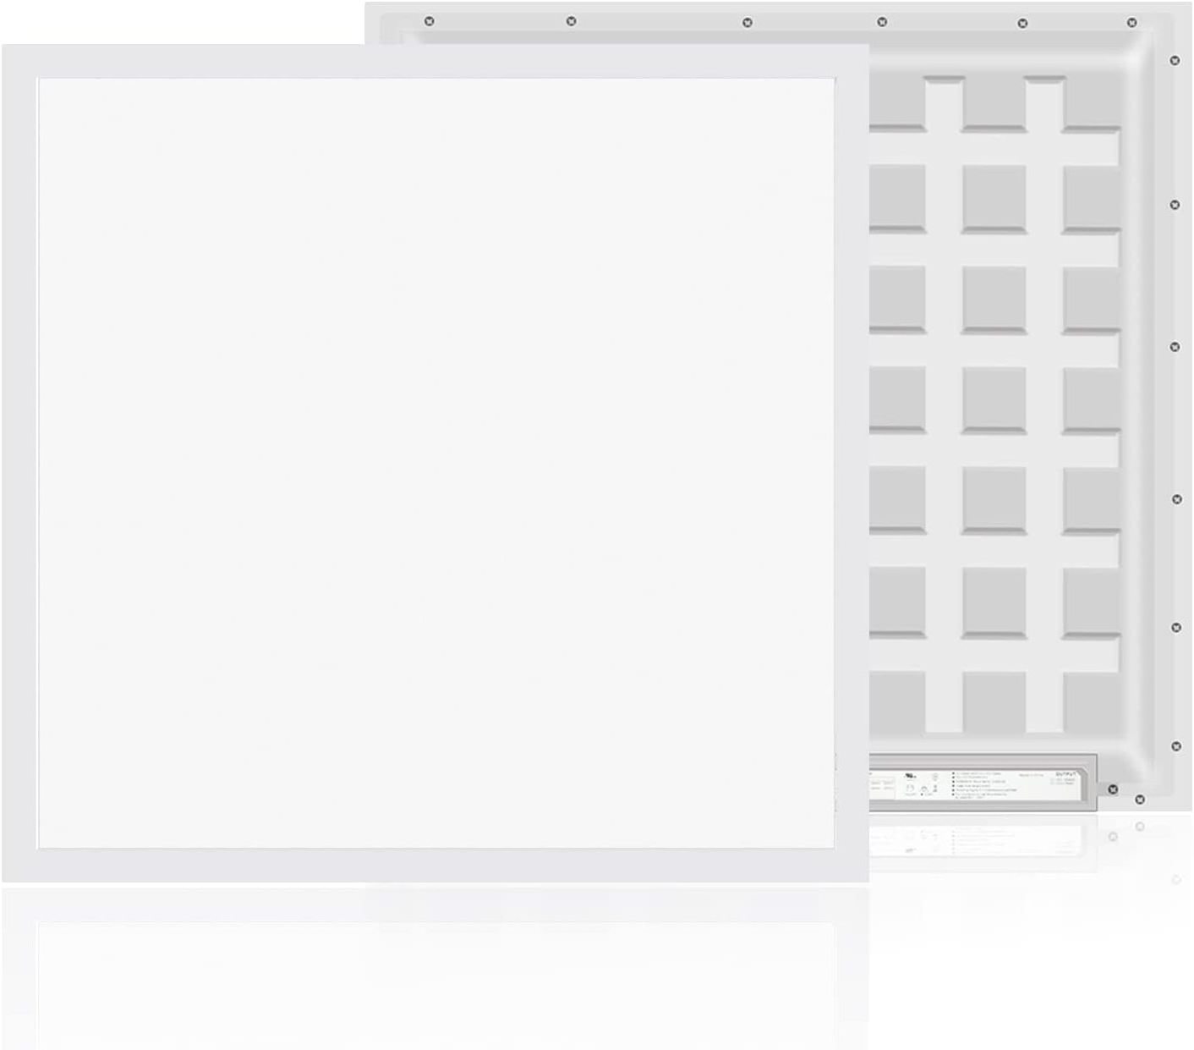Click the leftmost screw on the top edge
This screenshot has width=1194, height=1050.
pyautogui.click(x=430, y=21)
